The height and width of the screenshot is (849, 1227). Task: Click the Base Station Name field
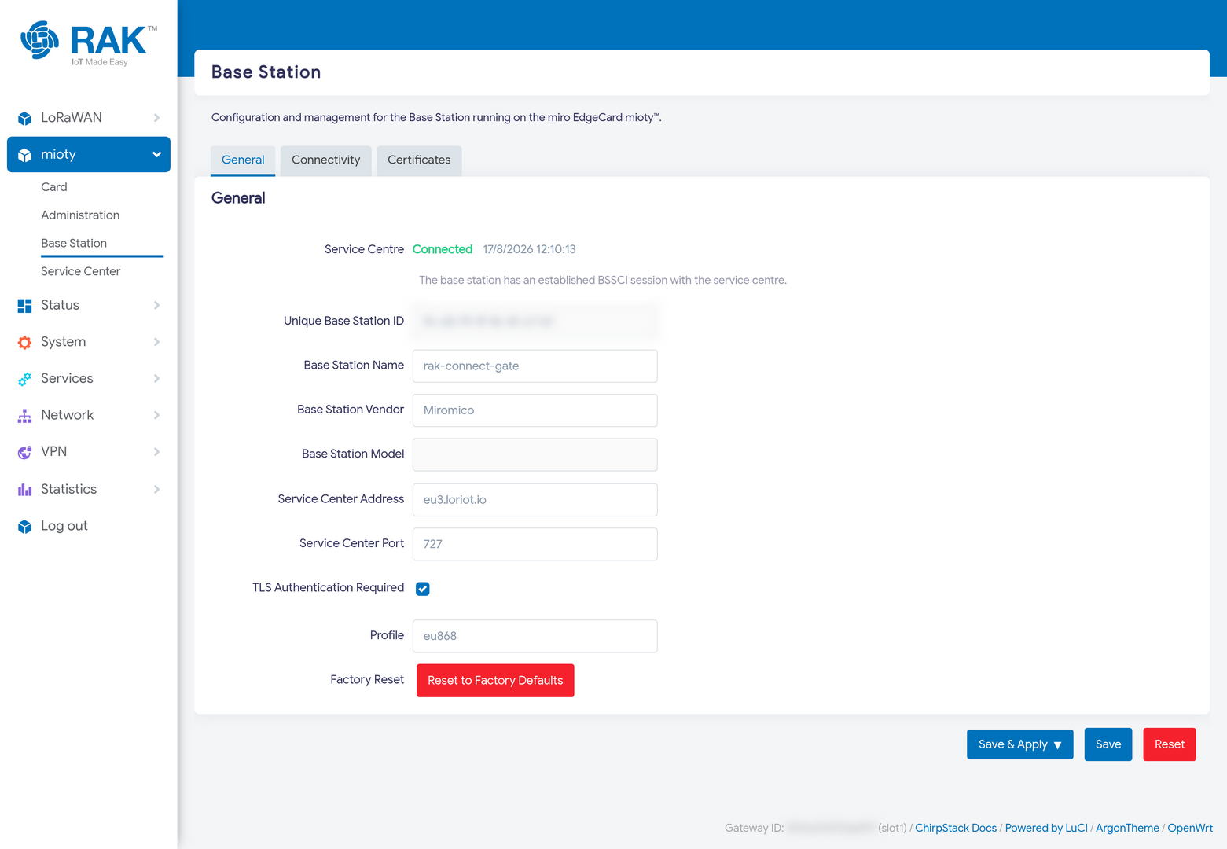(x=535, y=366)
